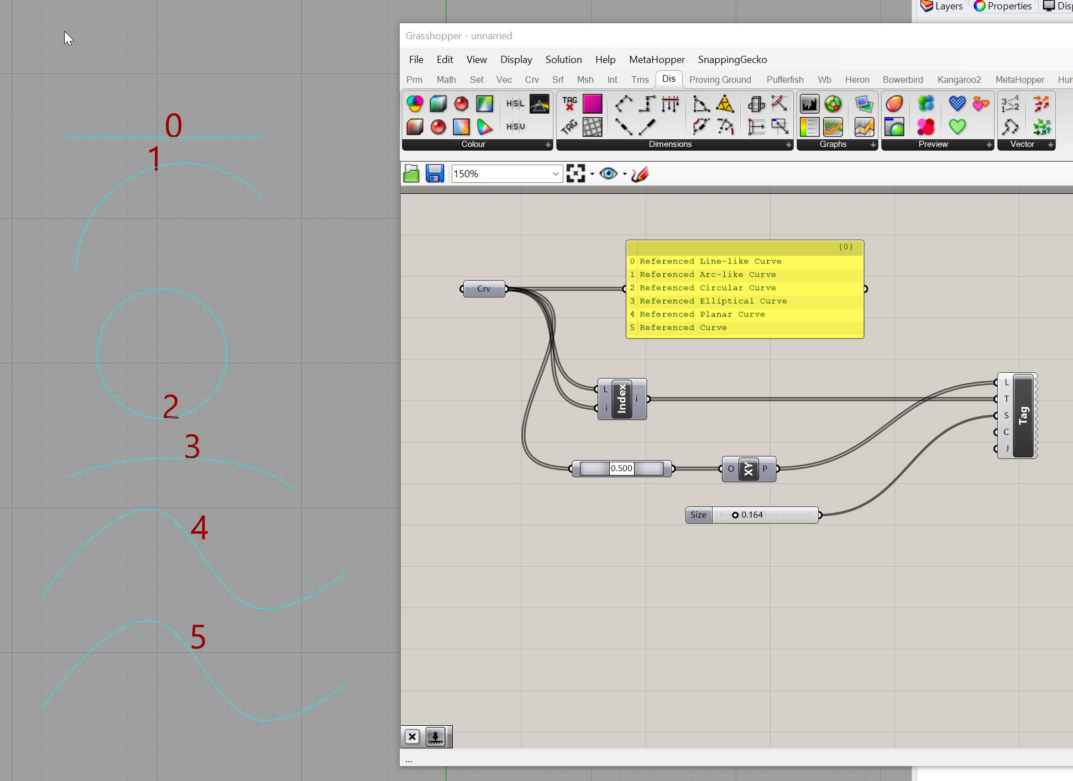1073x781 pixels.
Task: Open the Solution menu
Action: point(563,60)
